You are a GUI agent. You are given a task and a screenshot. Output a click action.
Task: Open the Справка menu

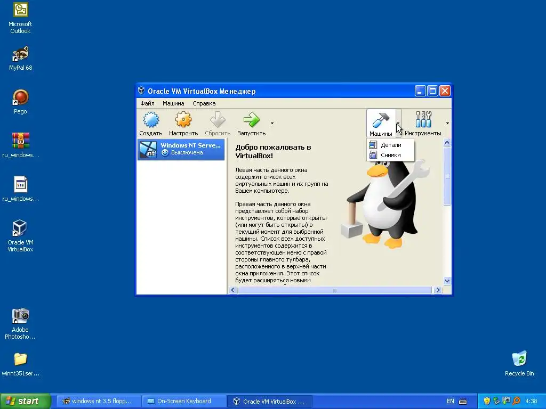click(x=204, y=103)
